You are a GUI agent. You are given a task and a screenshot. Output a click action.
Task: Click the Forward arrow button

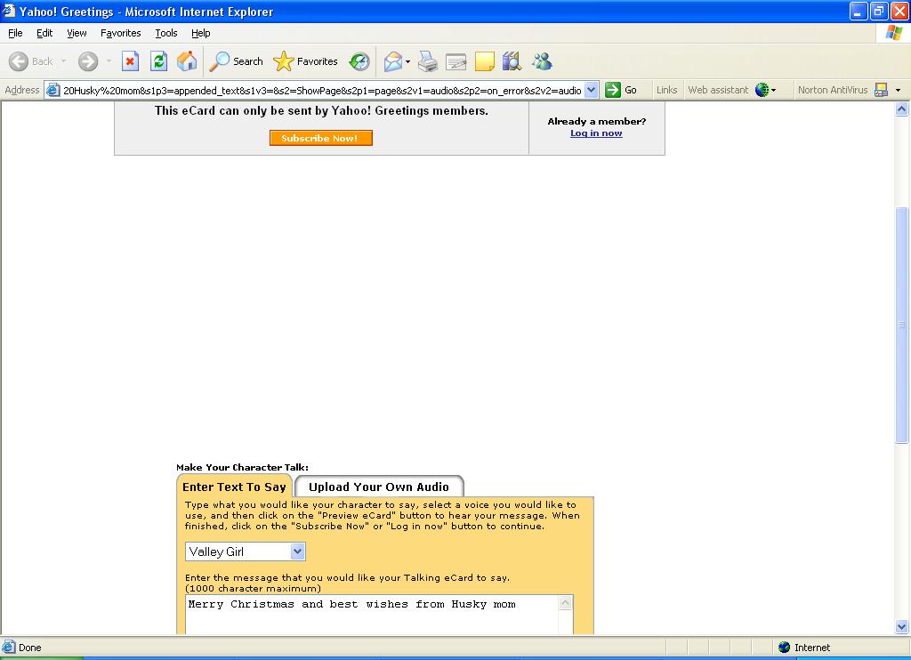88,61
